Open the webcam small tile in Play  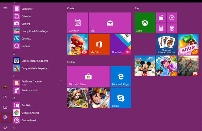pyautogui.click(x=172, y=28)
